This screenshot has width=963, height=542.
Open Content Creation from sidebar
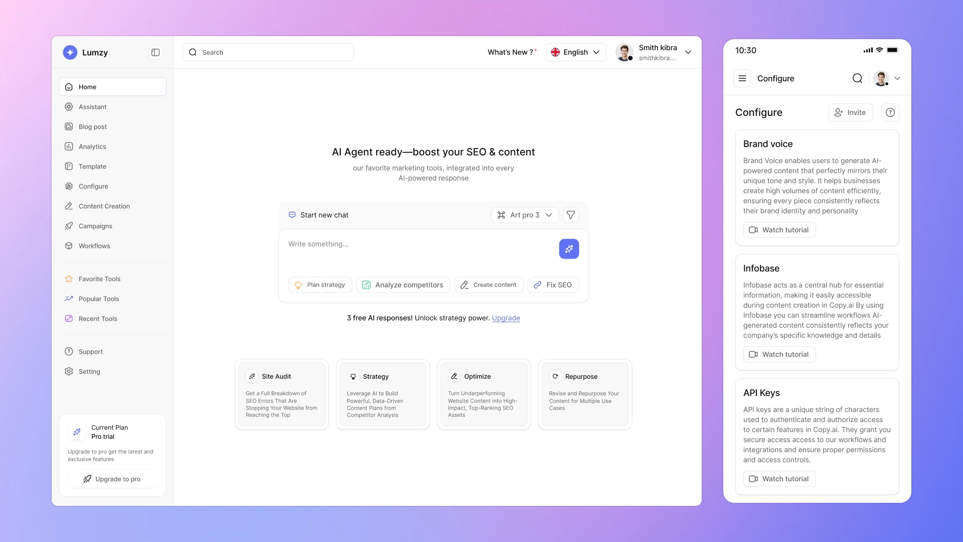[x=103, y=206]
